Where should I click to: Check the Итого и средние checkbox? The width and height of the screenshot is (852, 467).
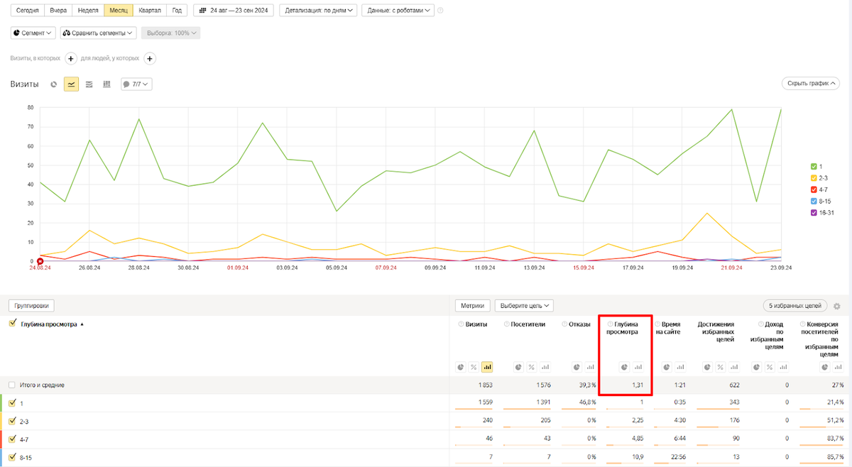tap(12, 385)
